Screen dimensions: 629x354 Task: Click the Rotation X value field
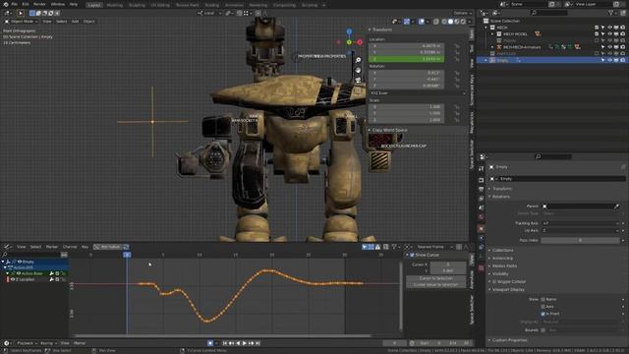pos(406,73)
